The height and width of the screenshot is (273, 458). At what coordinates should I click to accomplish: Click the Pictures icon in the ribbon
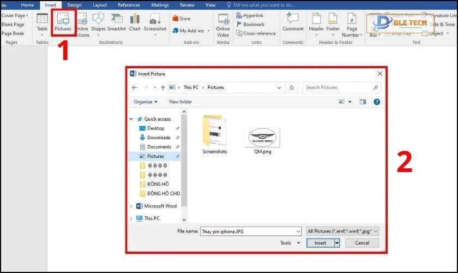coord(63,22)
